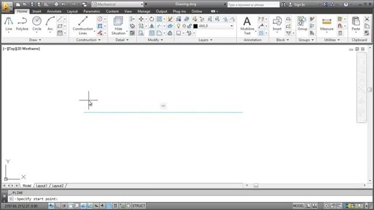The height and width of the screenshot is (210, 374).
Task: Start the Construction Lines tool
Action: 83,26
